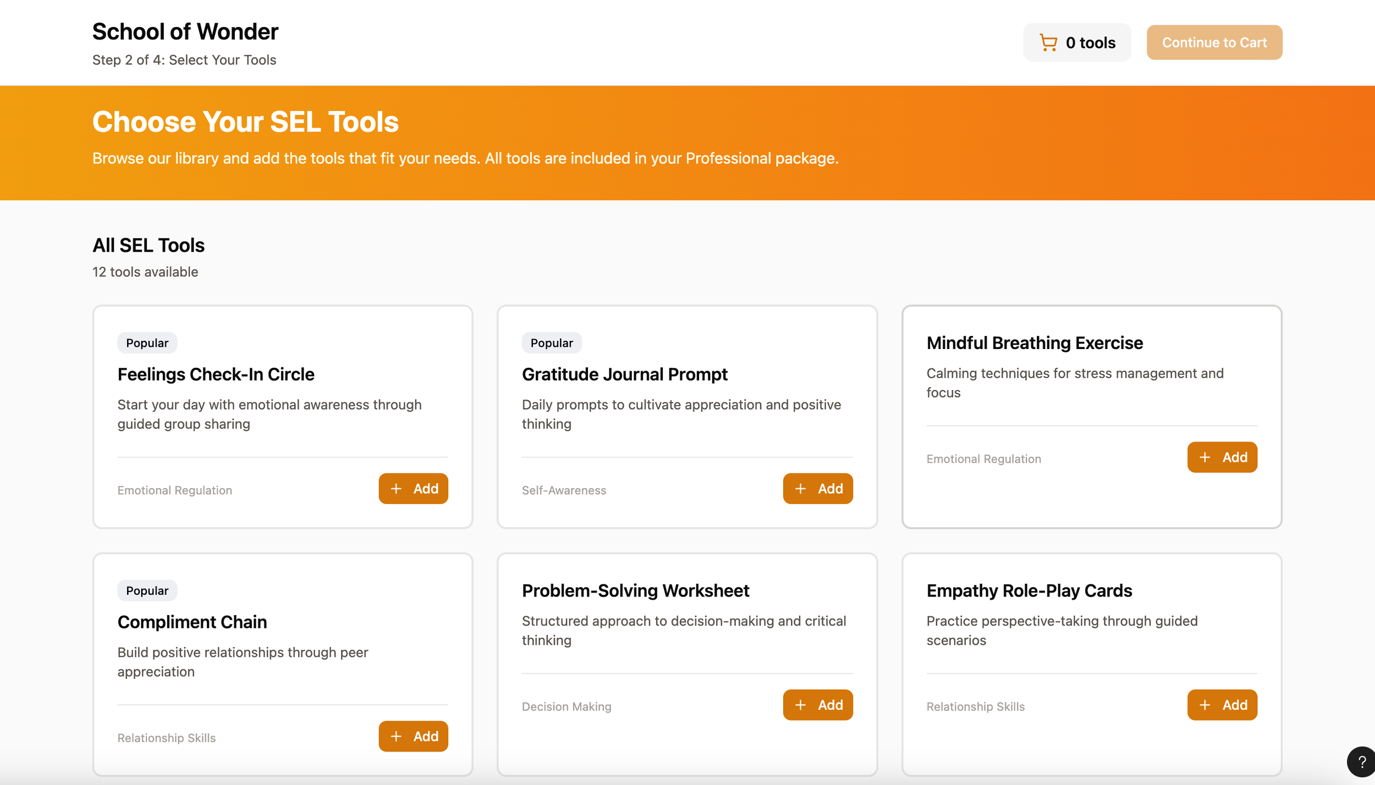Click the Decision Making category label
Screen dimensions: 1375x785
pos(566,707)
